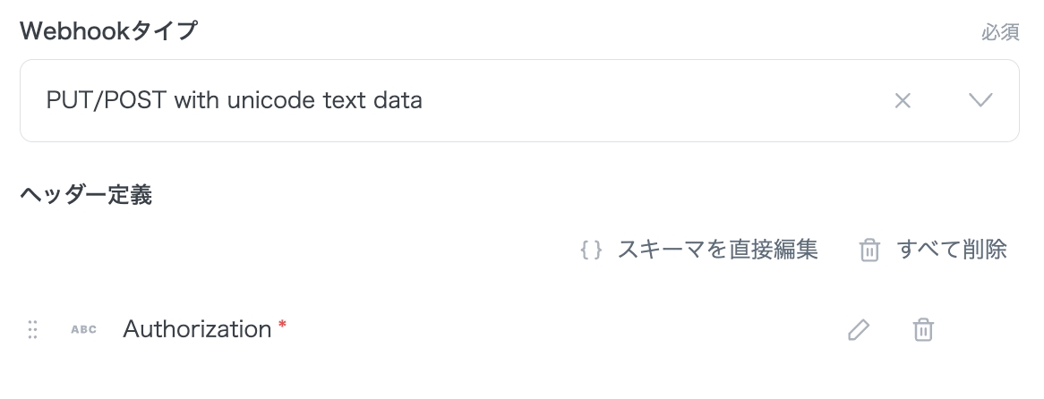This screenshot has height=399, width=1044.
Task: Click the red required asterisk next to Authorization
Action: (282, 325)
